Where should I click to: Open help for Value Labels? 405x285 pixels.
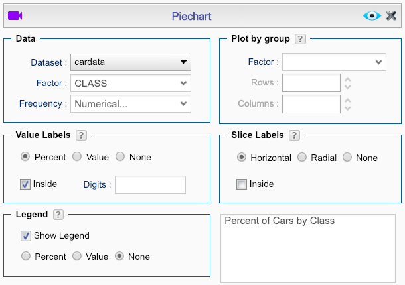click(x=81, y=135)
